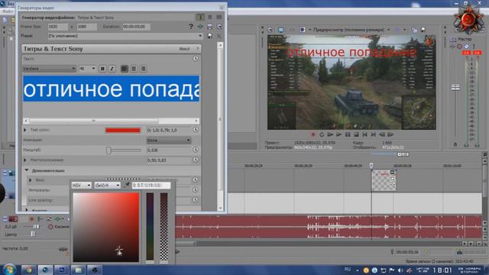489x275 pixels.
Task: Click the red audio waveform event
Action: (x=329, y=226)
